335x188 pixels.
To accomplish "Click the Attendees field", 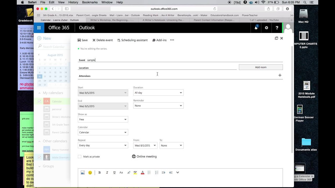I will tap(178, 76).
